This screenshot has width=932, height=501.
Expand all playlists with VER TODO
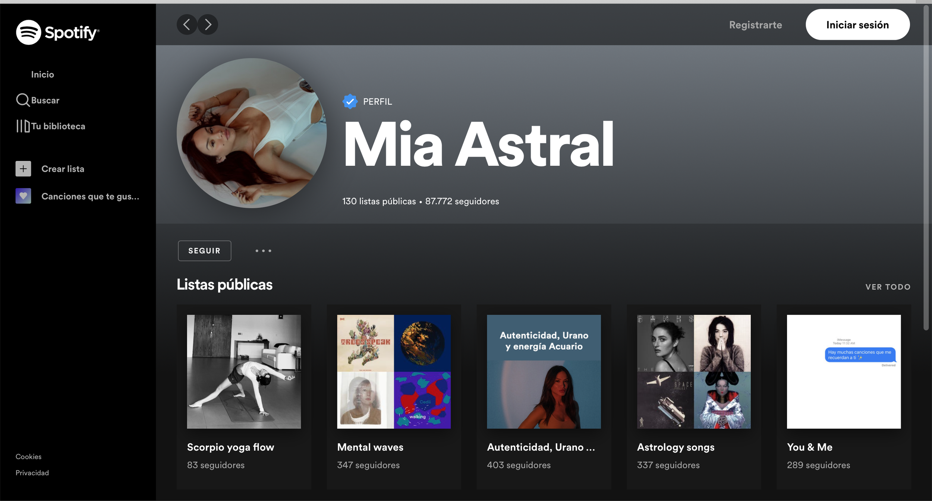[888, 287]
